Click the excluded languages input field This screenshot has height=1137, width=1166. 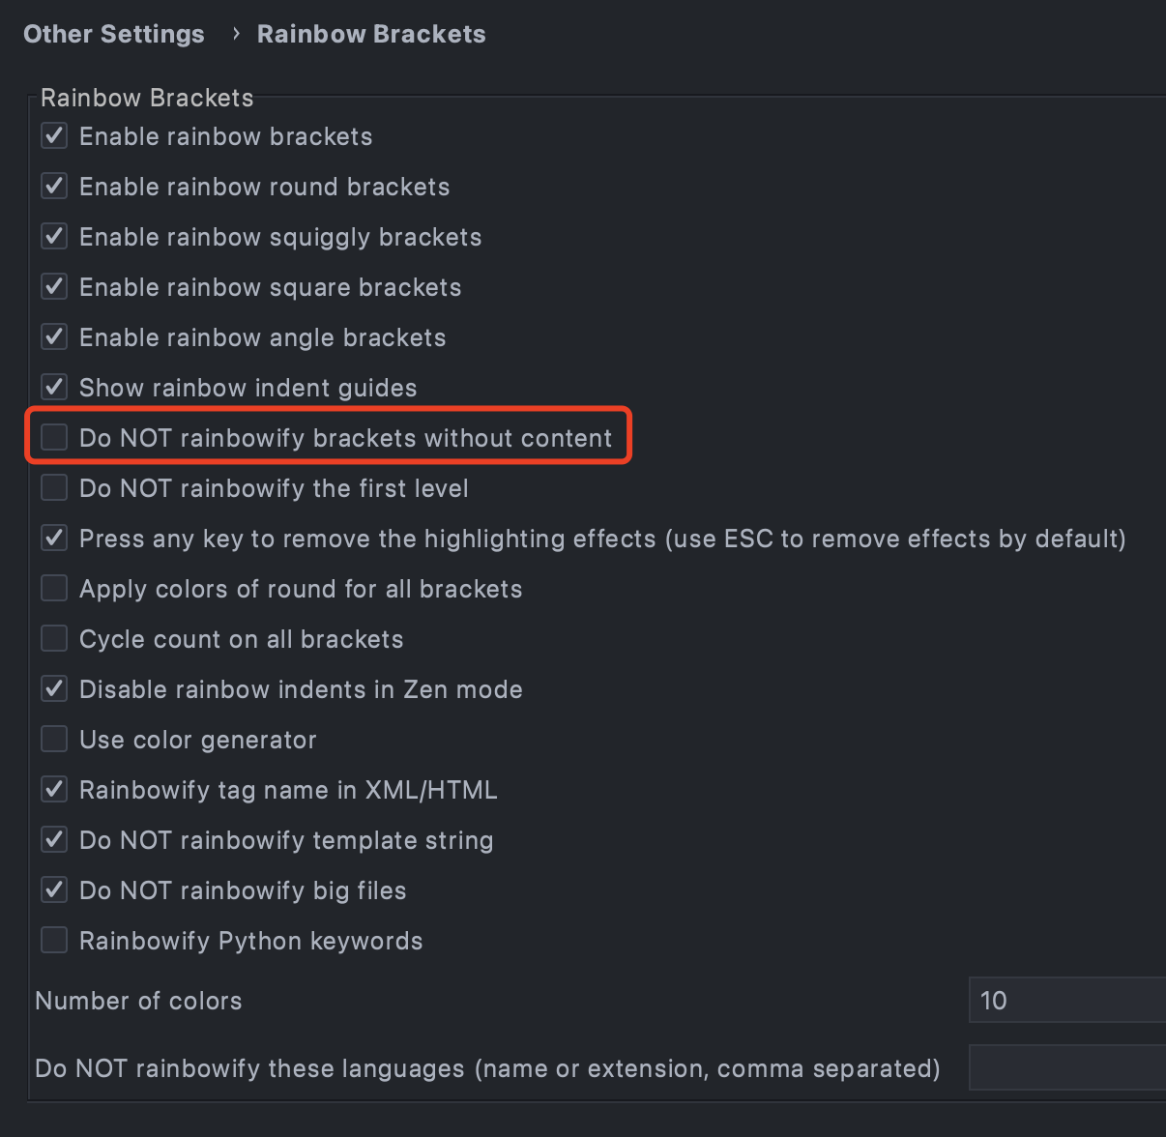click(1064, 1067)
